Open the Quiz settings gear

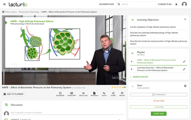coord(185,86)
